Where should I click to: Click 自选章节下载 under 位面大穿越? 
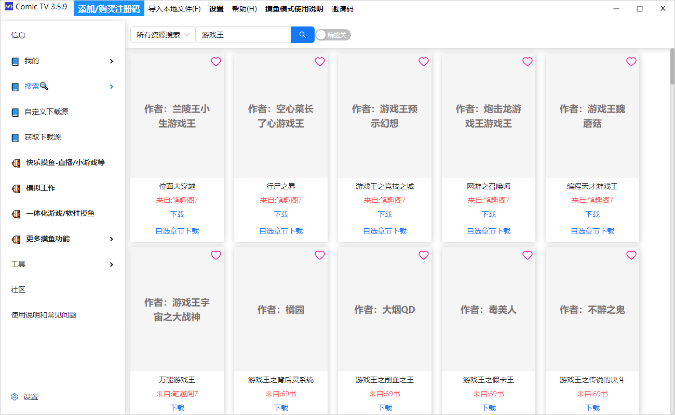[177, 231]
